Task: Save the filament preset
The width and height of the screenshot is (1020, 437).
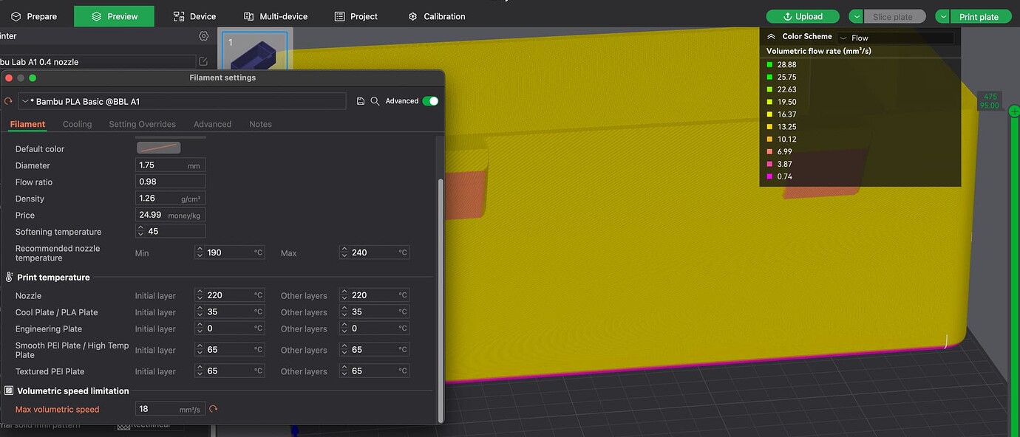Action: coord(361,101)
